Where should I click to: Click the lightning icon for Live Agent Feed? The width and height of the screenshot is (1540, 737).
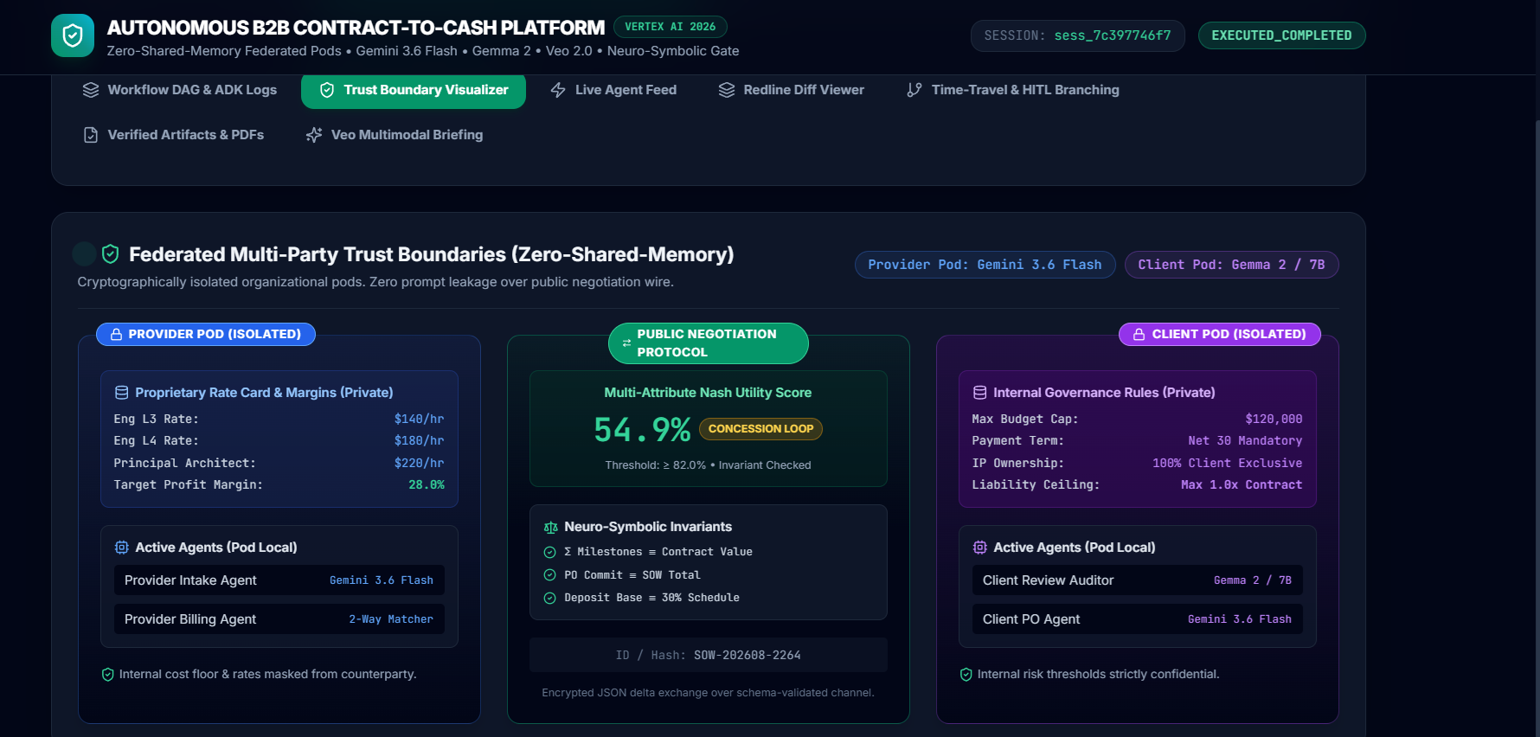point(558,90)
